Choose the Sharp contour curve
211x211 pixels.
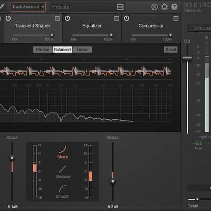[62, 152]
